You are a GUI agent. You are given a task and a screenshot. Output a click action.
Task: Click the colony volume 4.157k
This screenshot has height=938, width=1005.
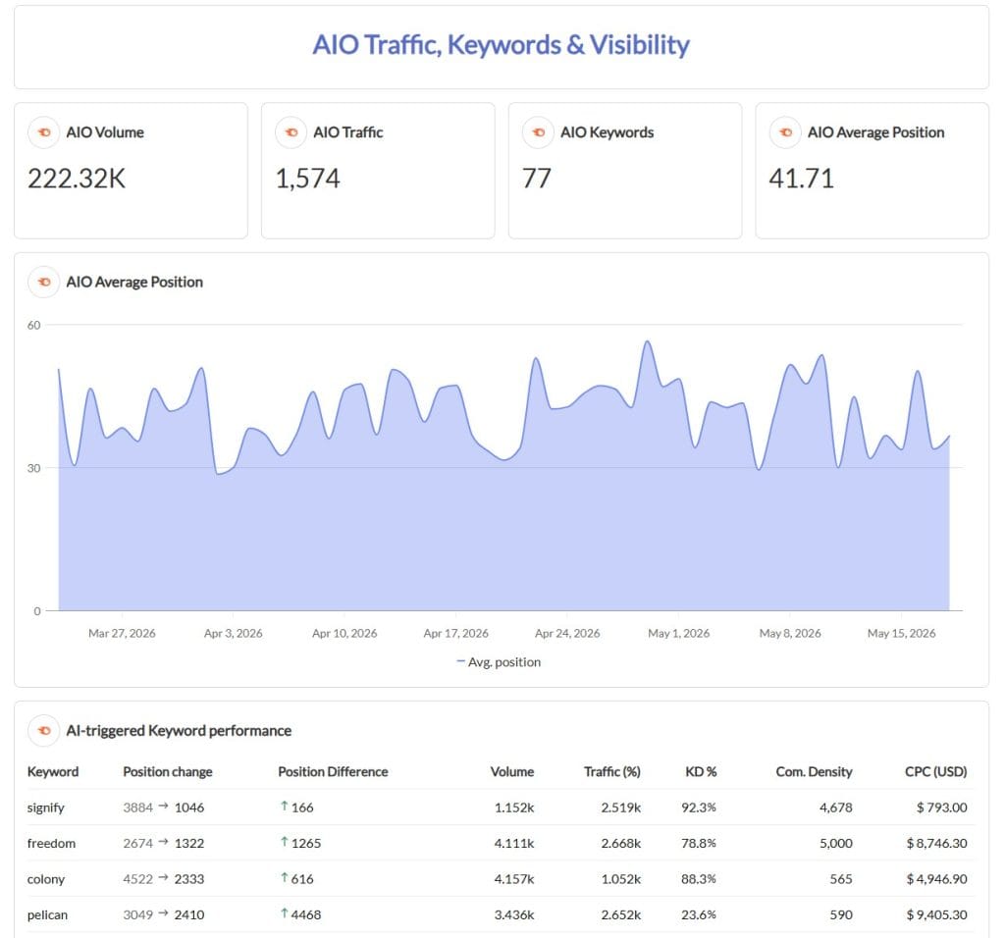point(514,879)
